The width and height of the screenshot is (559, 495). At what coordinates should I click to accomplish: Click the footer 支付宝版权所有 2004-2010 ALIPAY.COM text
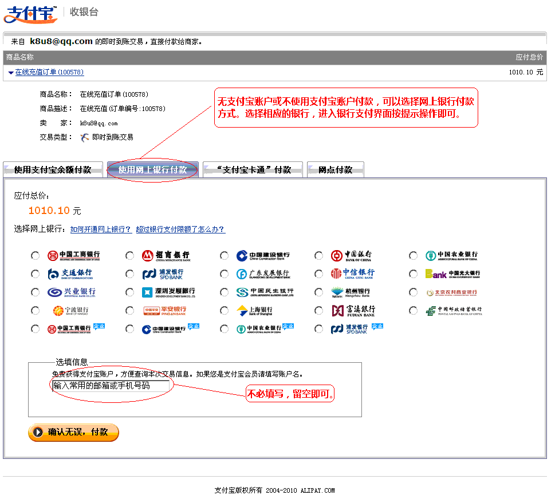[274, 490]
